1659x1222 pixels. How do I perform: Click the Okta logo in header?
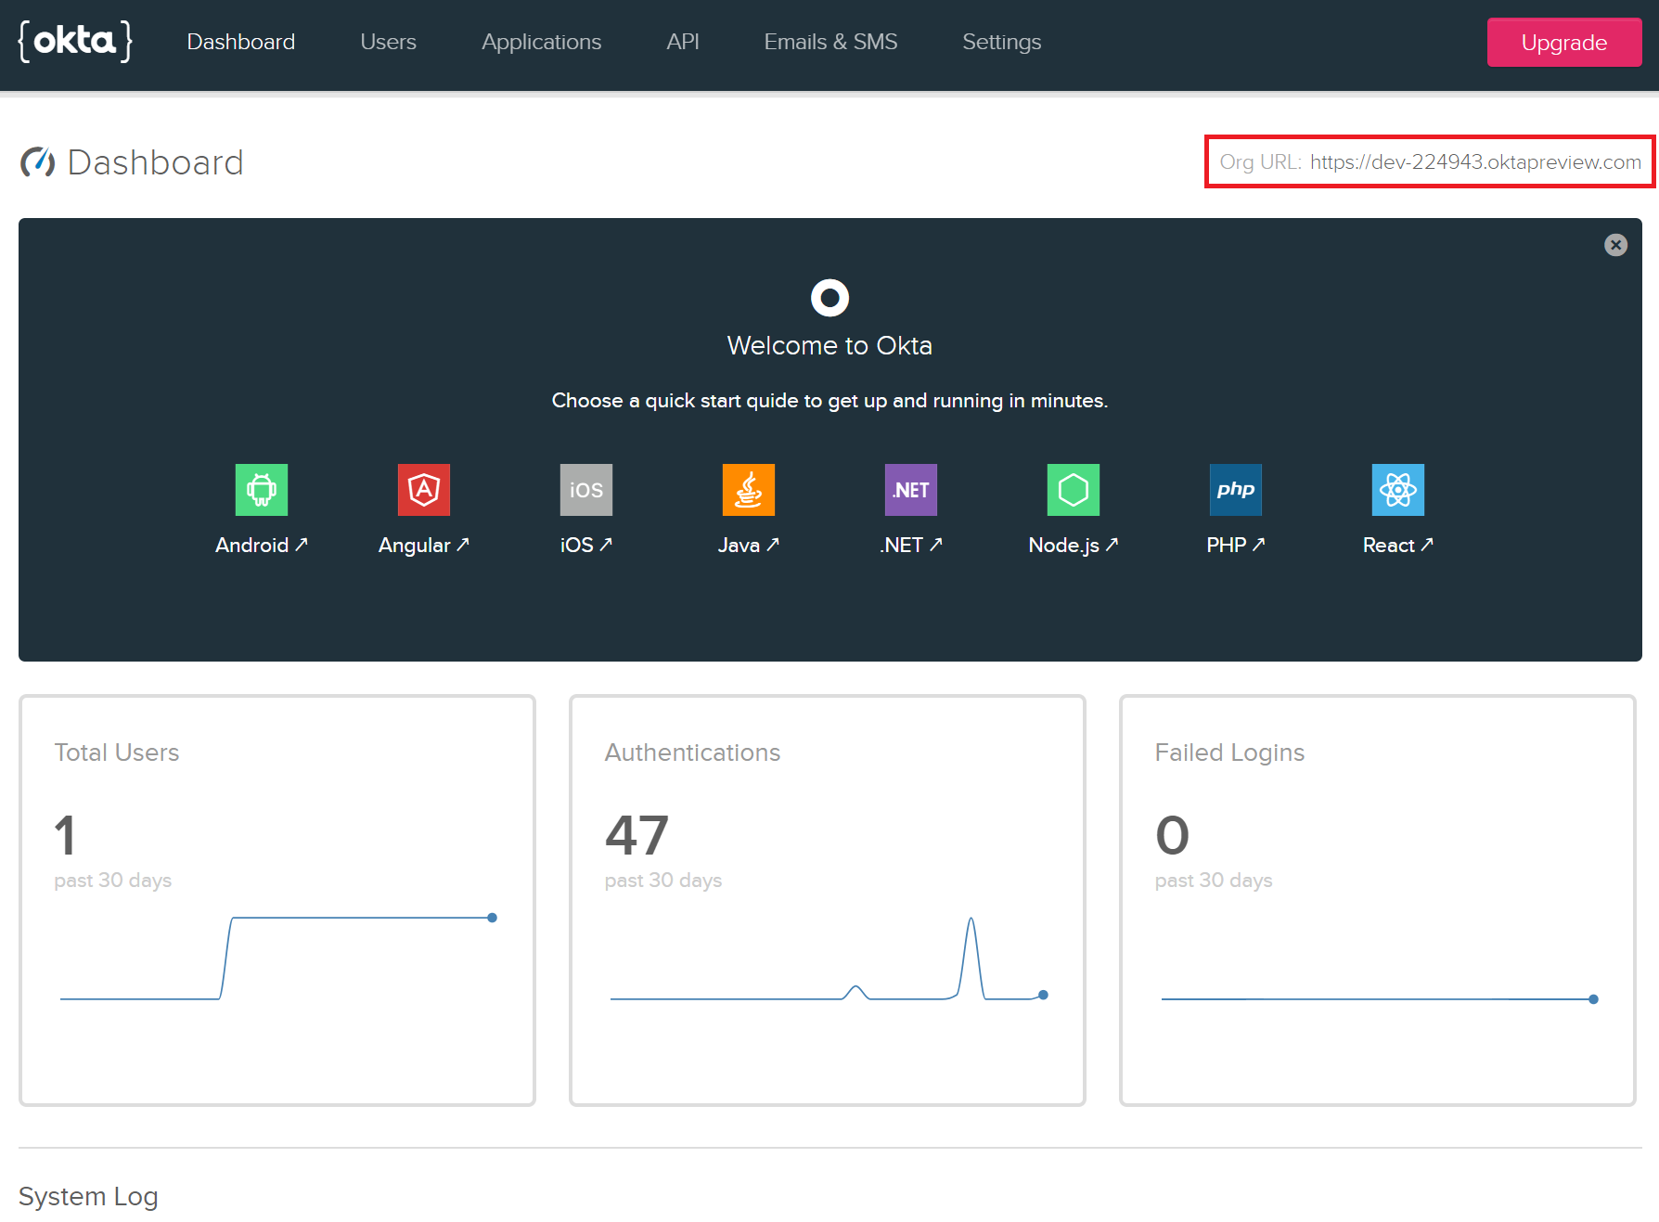point(75,42)
